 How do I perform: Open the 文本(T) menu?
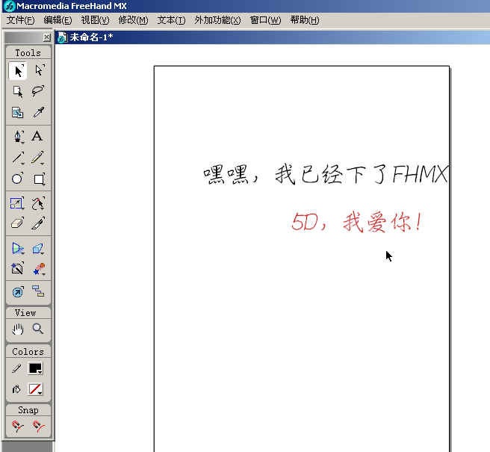tap(171, 20)
